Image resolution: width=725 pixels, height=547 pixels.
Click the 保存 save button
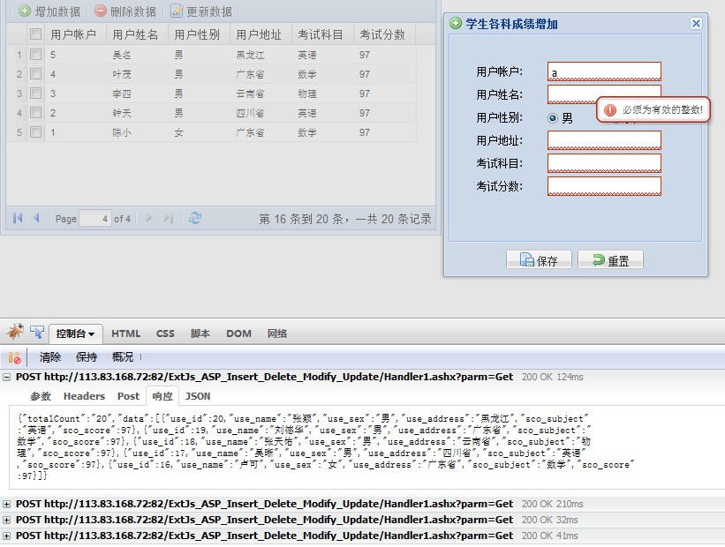(539, 260)
